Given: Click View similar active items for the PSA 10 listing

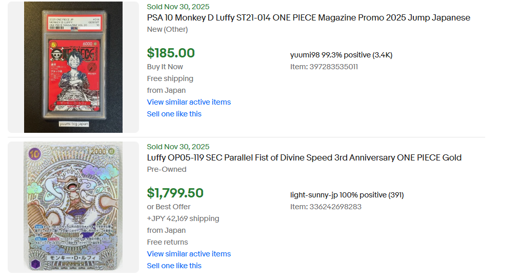Looking at the screenshot, I should (189, 102).
